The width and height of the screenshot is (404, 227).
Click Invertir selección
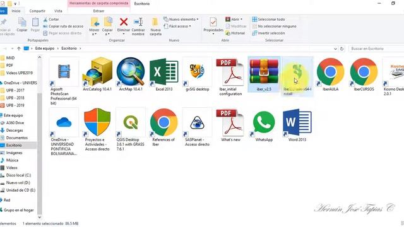click(268, 33)
